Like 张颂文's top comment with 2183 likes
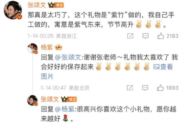The height and width of the screenshot is (123, 183). click(x=161, y=36)
